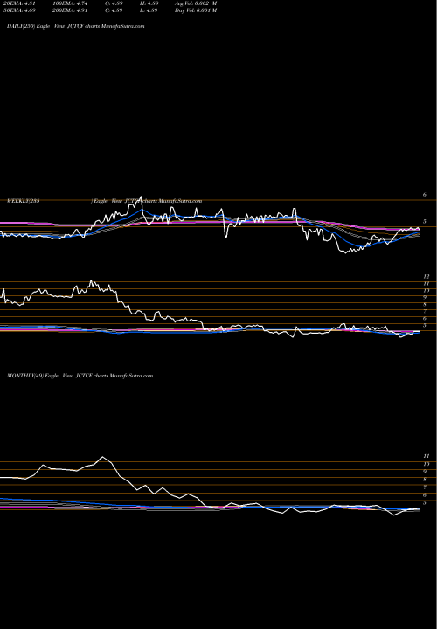Click the open price O: 4.89
This screenshot has height=629, width=437.
pyautogui.click(x=114, y=3)
